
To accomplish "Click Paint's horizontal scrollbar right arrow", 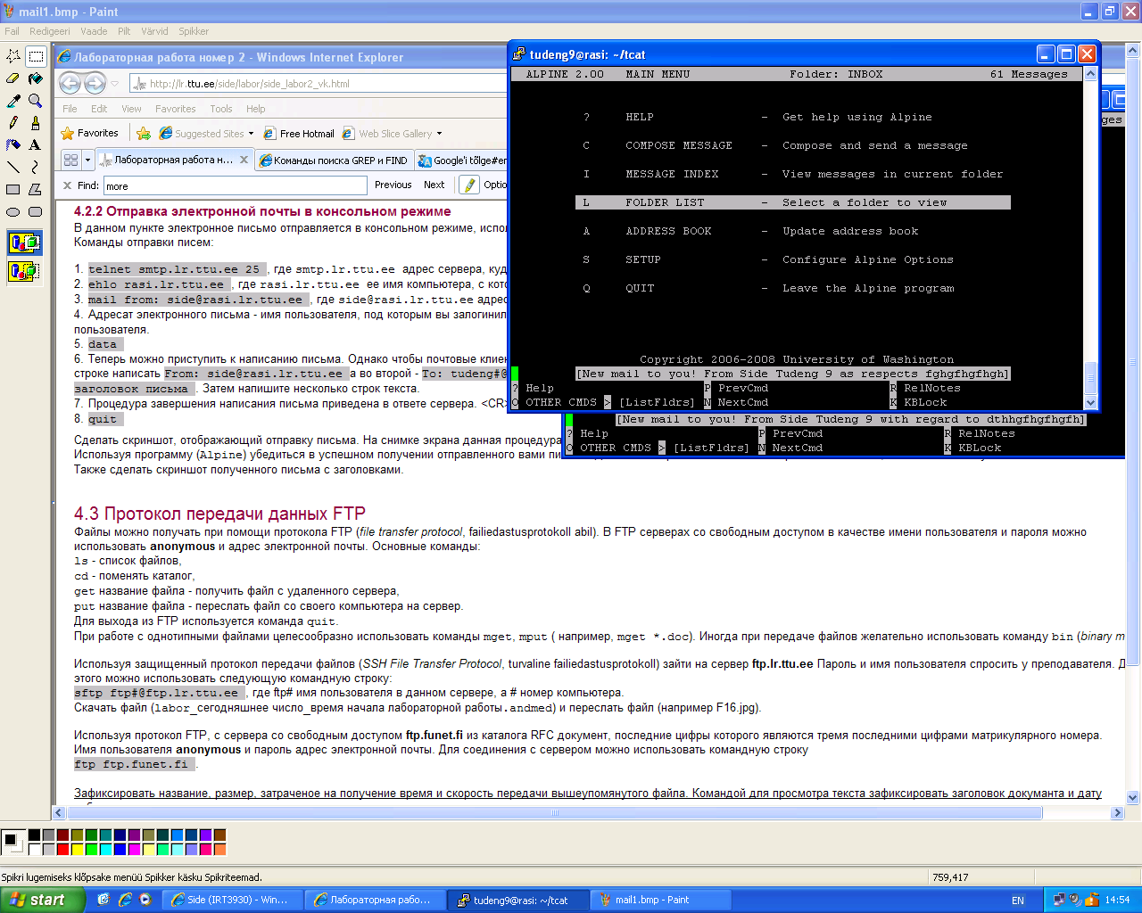I will point(1117,813).
